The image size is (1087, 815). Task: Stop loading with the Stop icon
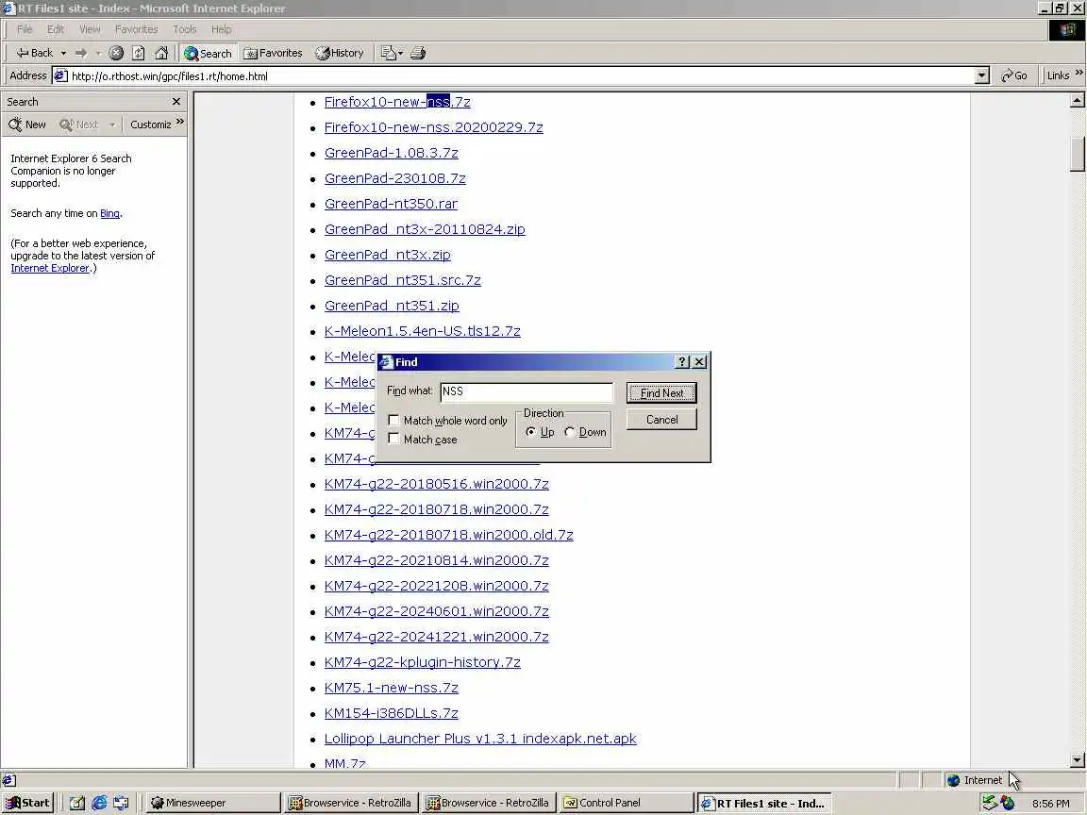tap(116, 53)
